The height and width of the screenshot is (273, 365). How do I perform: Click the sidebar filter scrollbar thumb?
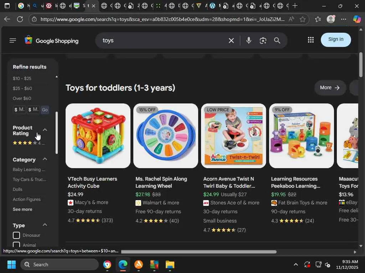(57, 133)
